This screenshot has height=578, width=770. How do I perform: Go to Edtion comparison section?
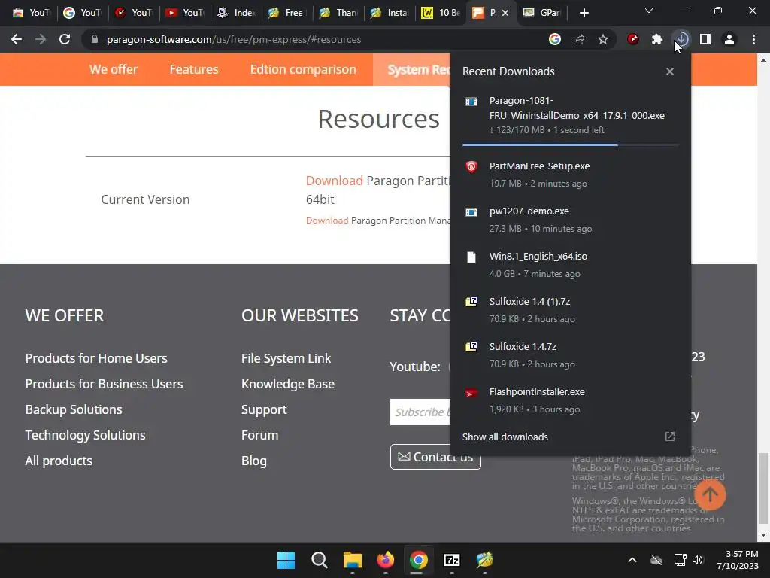pyautogui.click(x=303, y=69)
